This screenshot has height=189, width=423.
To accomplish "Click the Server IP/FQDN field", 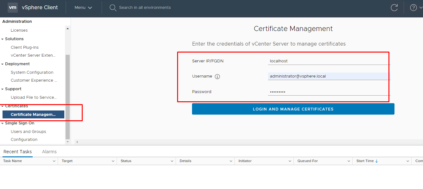I will tap(329, 61).
